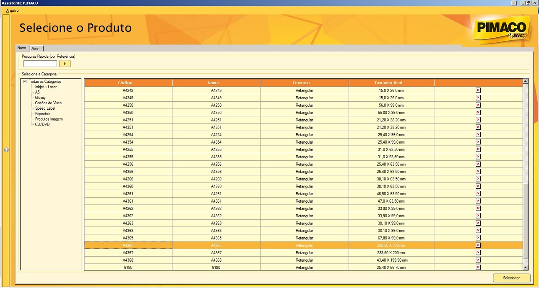This screenshot has width=539, height=288.
Task: Click the table scrollbar up arrow
Action: tap(525, 81)
